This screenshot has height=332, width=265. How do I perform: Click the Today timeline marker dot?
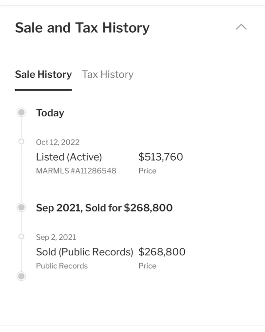click(21, 112)
